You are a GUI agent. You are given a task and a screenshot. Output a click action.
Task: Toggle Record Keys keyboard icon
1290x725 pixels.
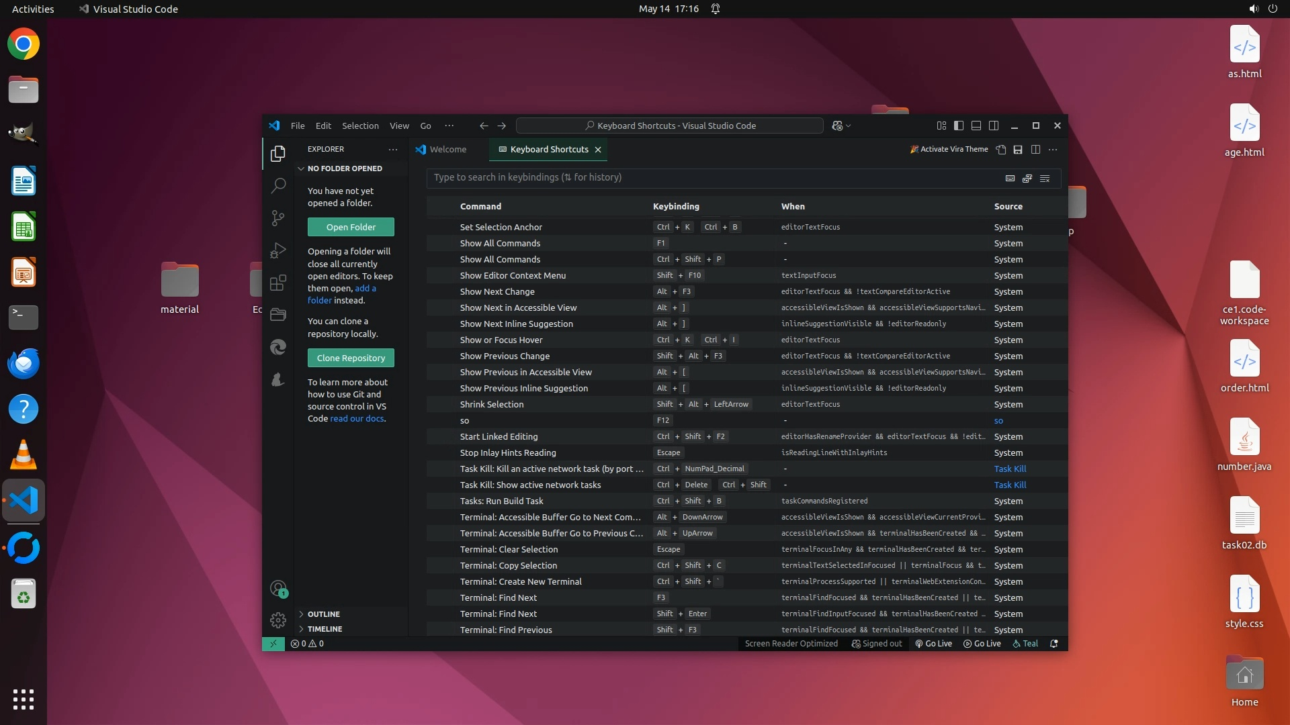tap(1010, 178)
